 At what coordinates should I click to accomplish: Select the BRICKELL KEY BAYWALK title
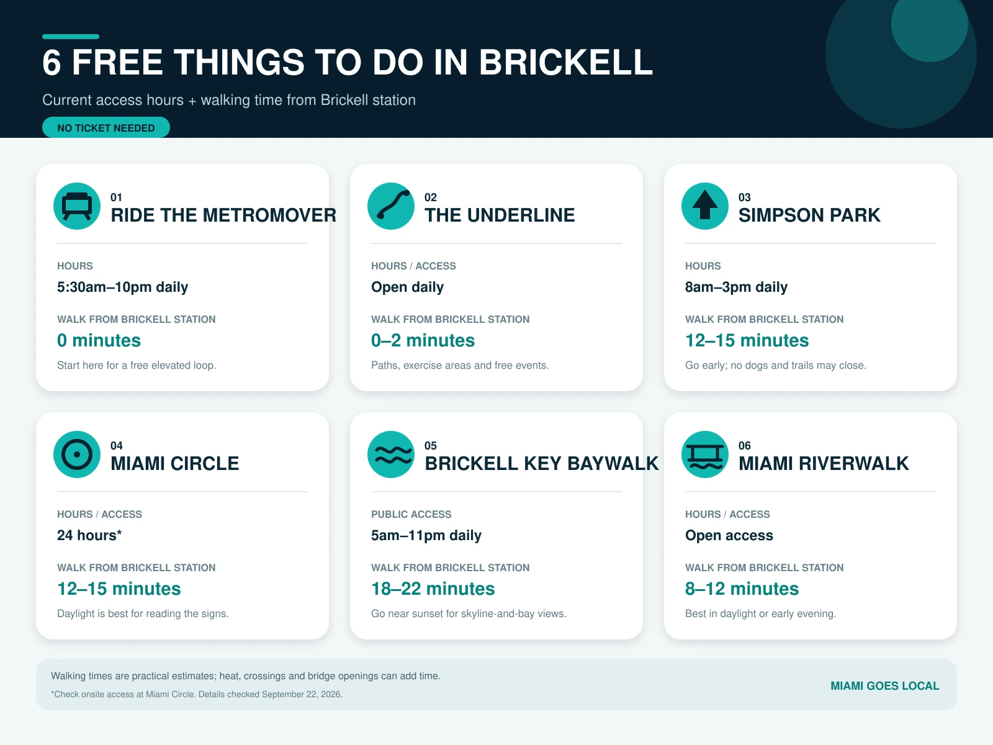542,463
